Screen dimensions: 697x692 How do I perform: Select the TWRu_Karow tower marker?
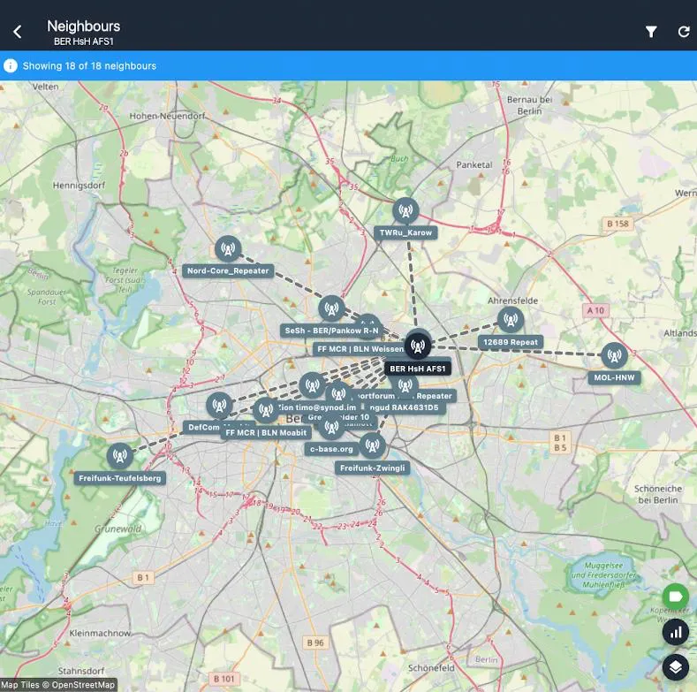(x=405, y=211)
